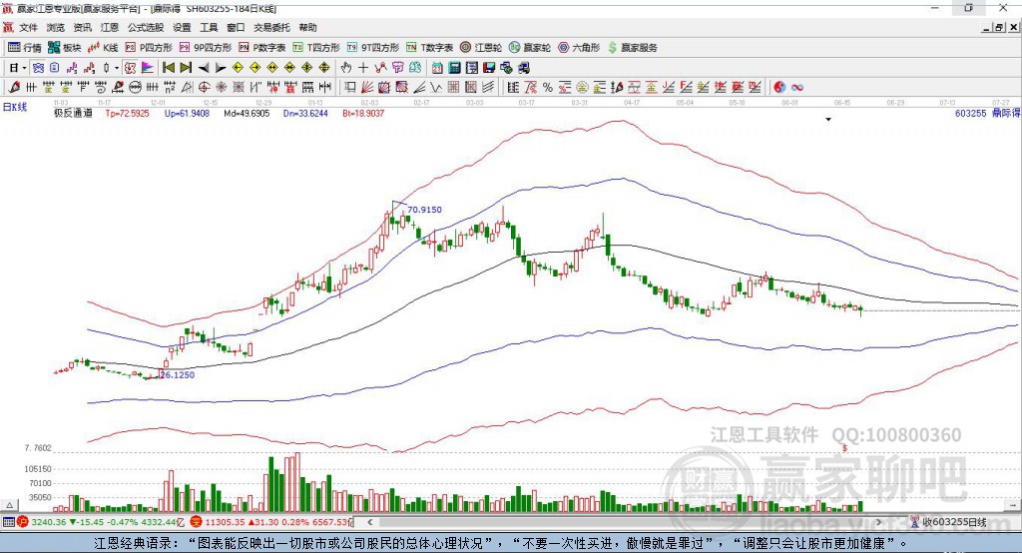The image size is (1022, 553).
Task: Click the Shenzhen index status icon
Action: click(x=197, y=522)
